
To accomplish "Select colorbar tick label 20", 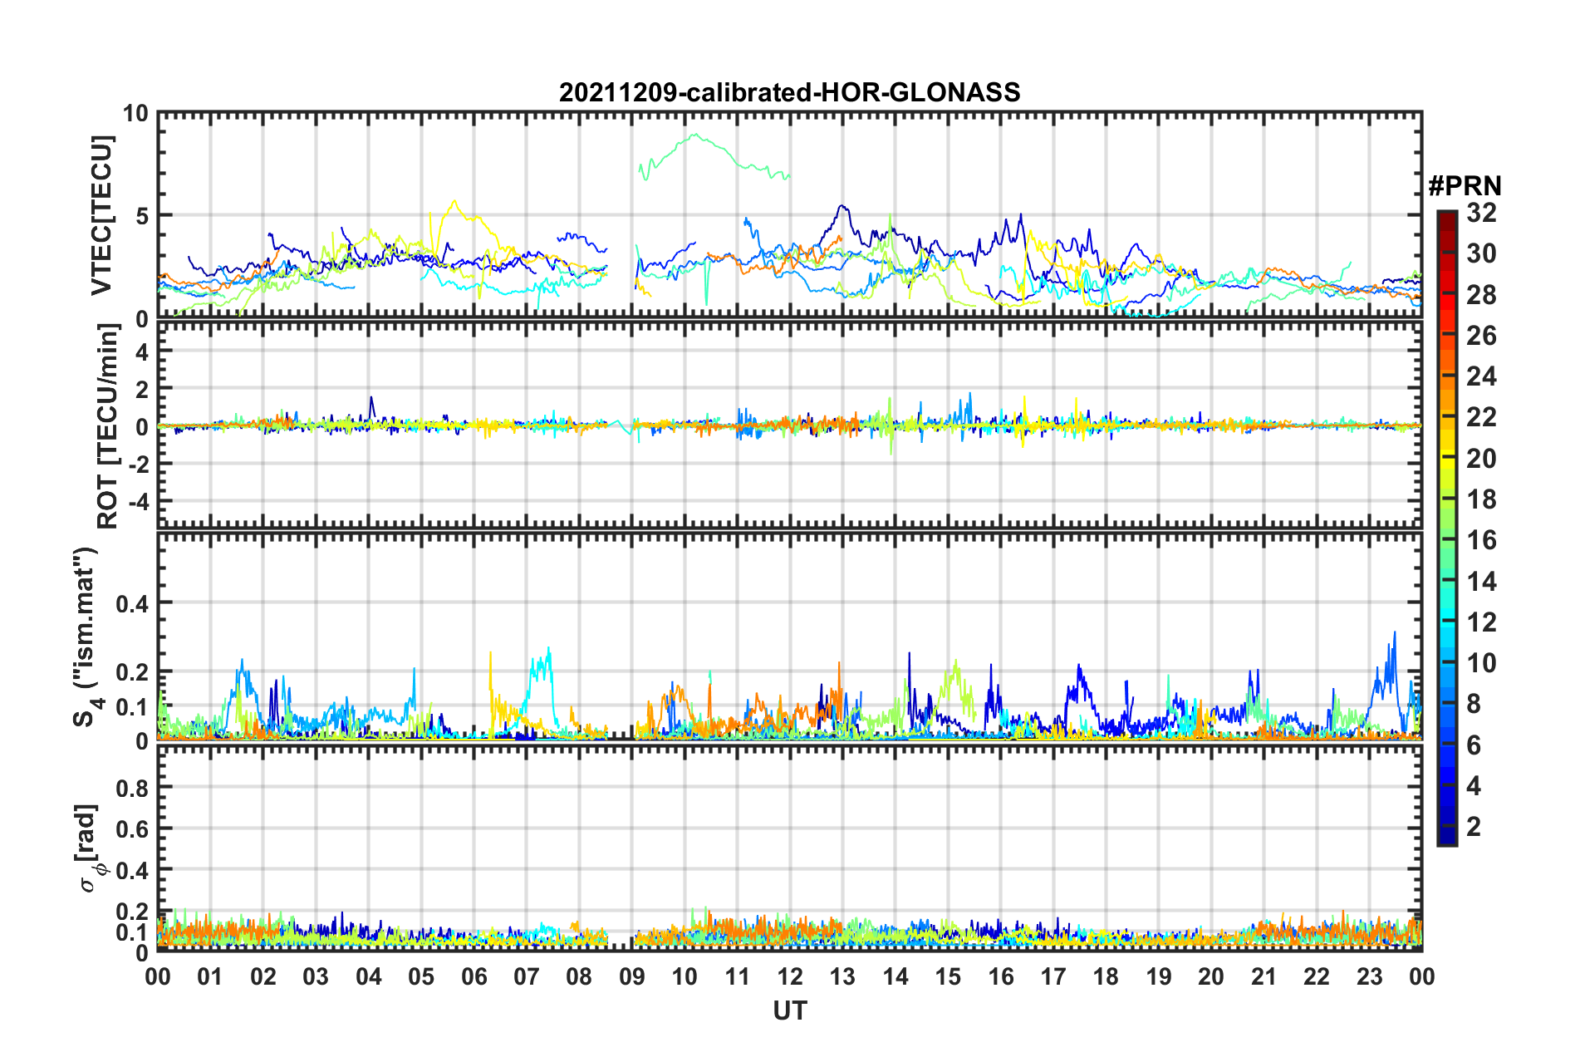I will click(1481, 459).
